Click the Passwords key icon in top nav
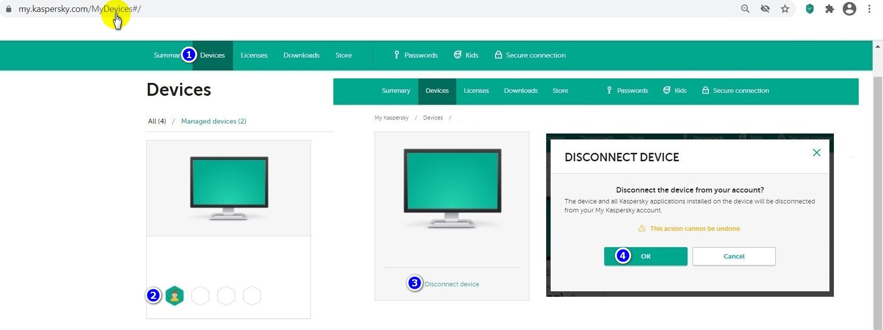The height and width of the screenshot is (330, 883). click(x=396, y=55)
